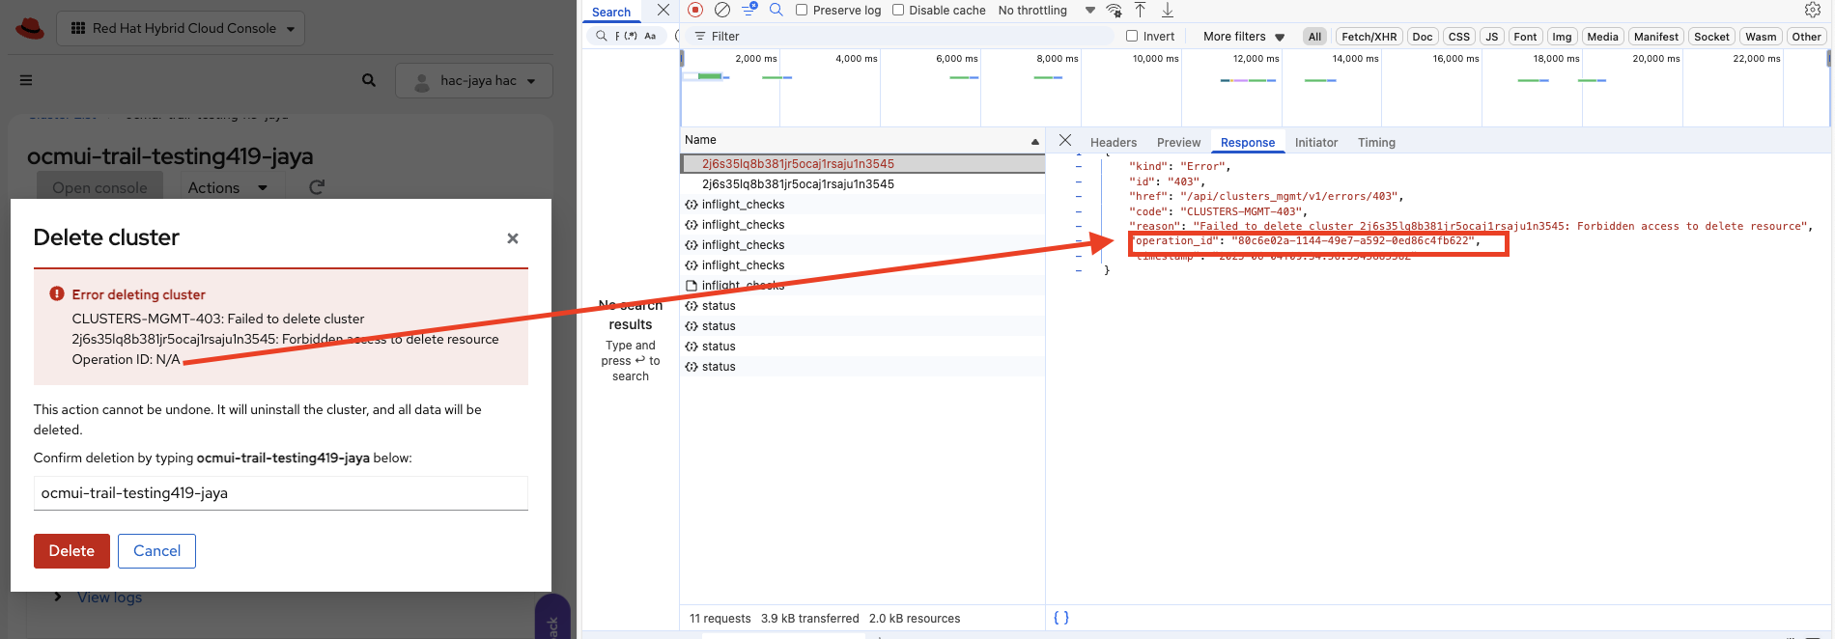Click the 2,000 ms timeline marker
This screenshot has height=639, width=1835.
pos(755,59)
